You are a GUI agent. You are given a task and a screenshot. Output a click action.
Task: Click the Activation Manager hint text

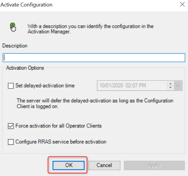(90, 29)
